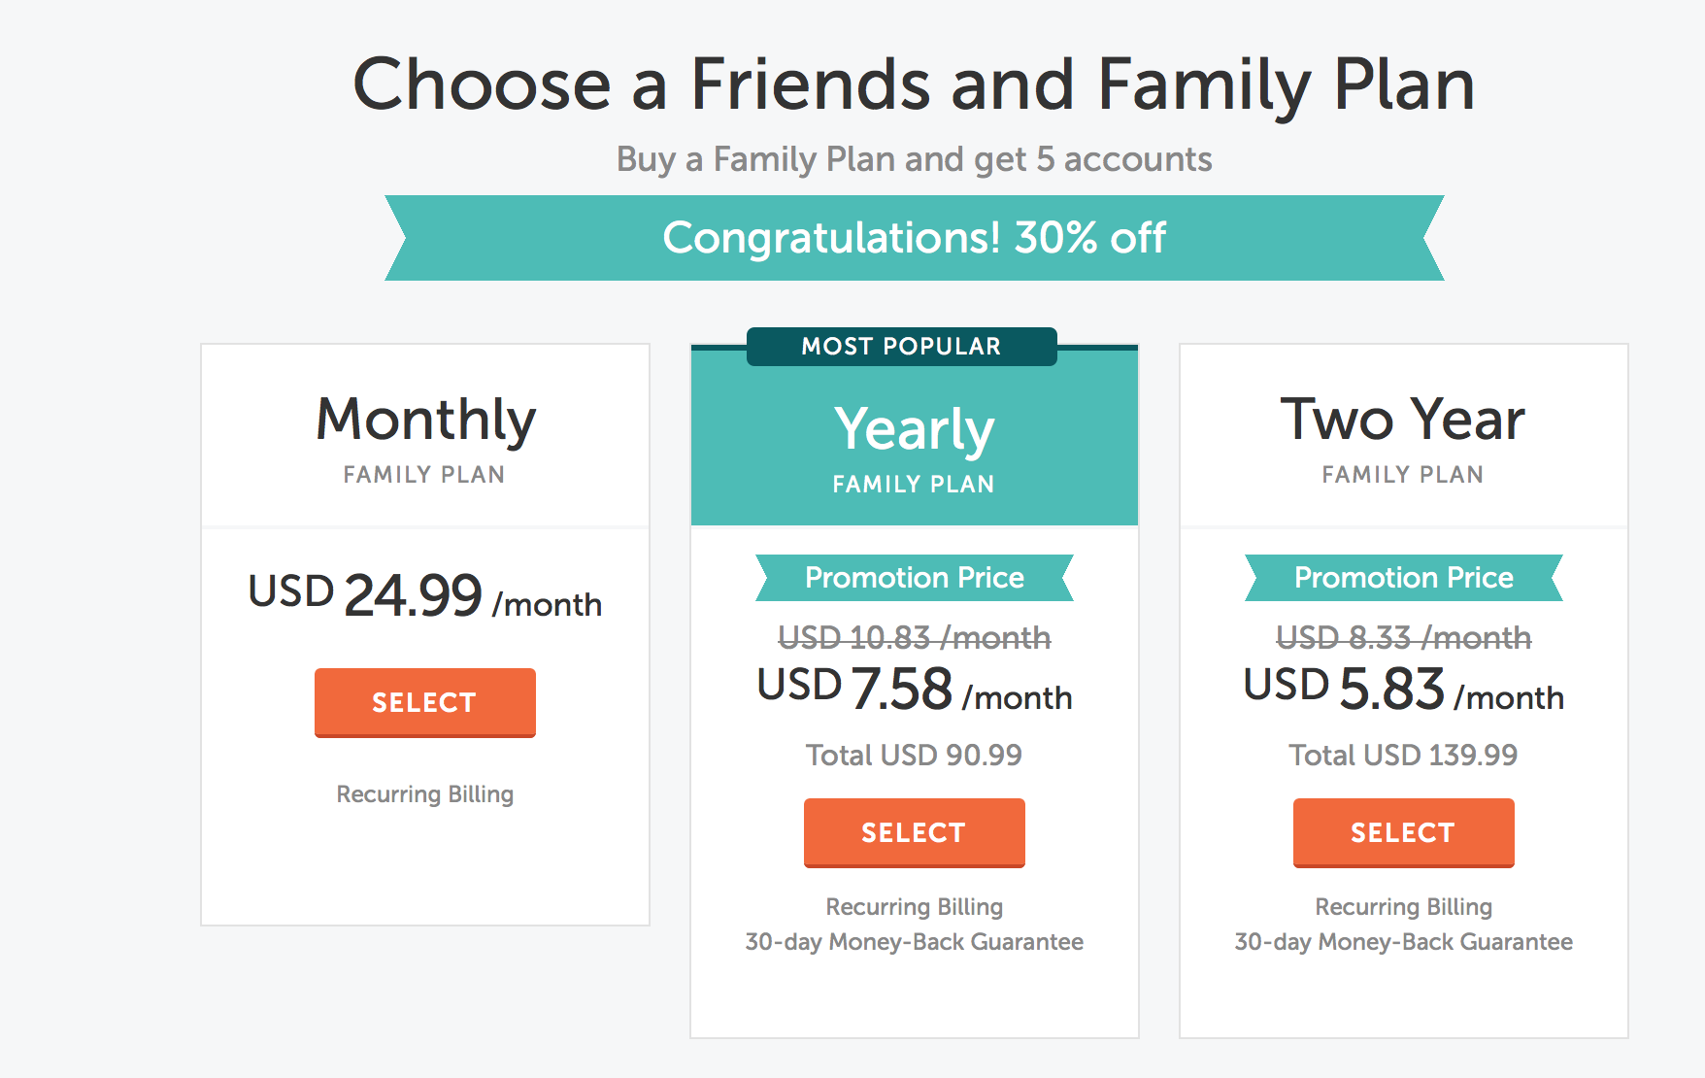
Task: Click the Yearly plan teal header
Action: [914, 437]
